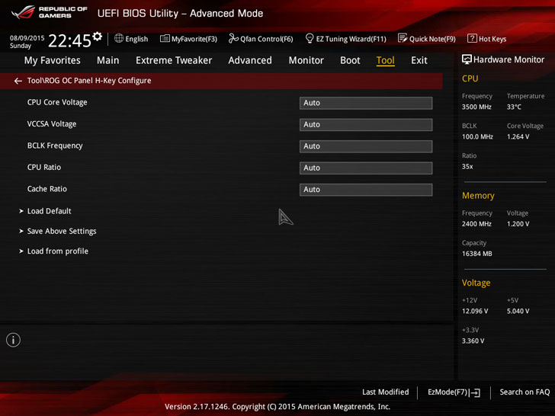Open the Cache Ratio Auto field
The height and width of the screenshot is (416, 555).
(x=366, y=190)
